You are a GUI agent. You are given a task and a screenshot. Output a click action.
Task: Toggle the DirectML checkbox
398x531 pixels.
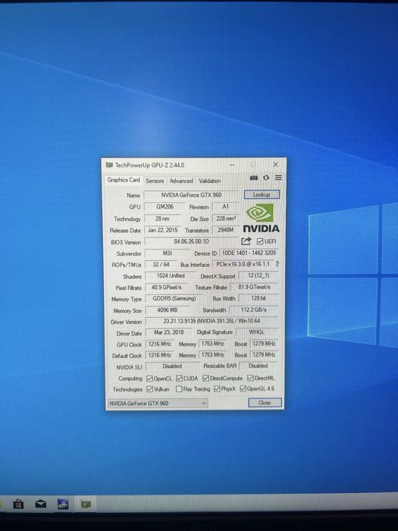(x=250, y=378)
